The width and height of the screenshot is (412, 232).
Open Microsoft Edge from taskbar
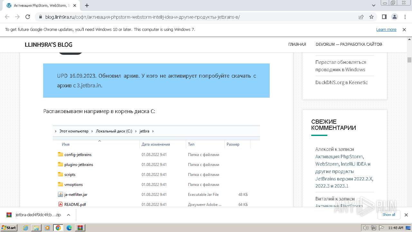point(69,228)
